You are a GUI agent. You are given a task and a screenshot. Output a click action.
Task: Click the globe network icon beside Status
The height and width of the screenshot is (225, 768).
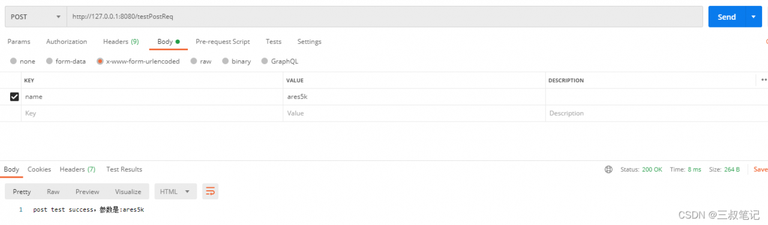[609, 169]
